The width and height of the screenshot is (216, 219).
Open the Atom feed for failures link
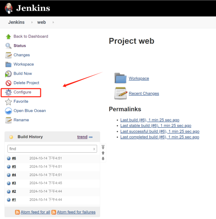click(76, 212)
